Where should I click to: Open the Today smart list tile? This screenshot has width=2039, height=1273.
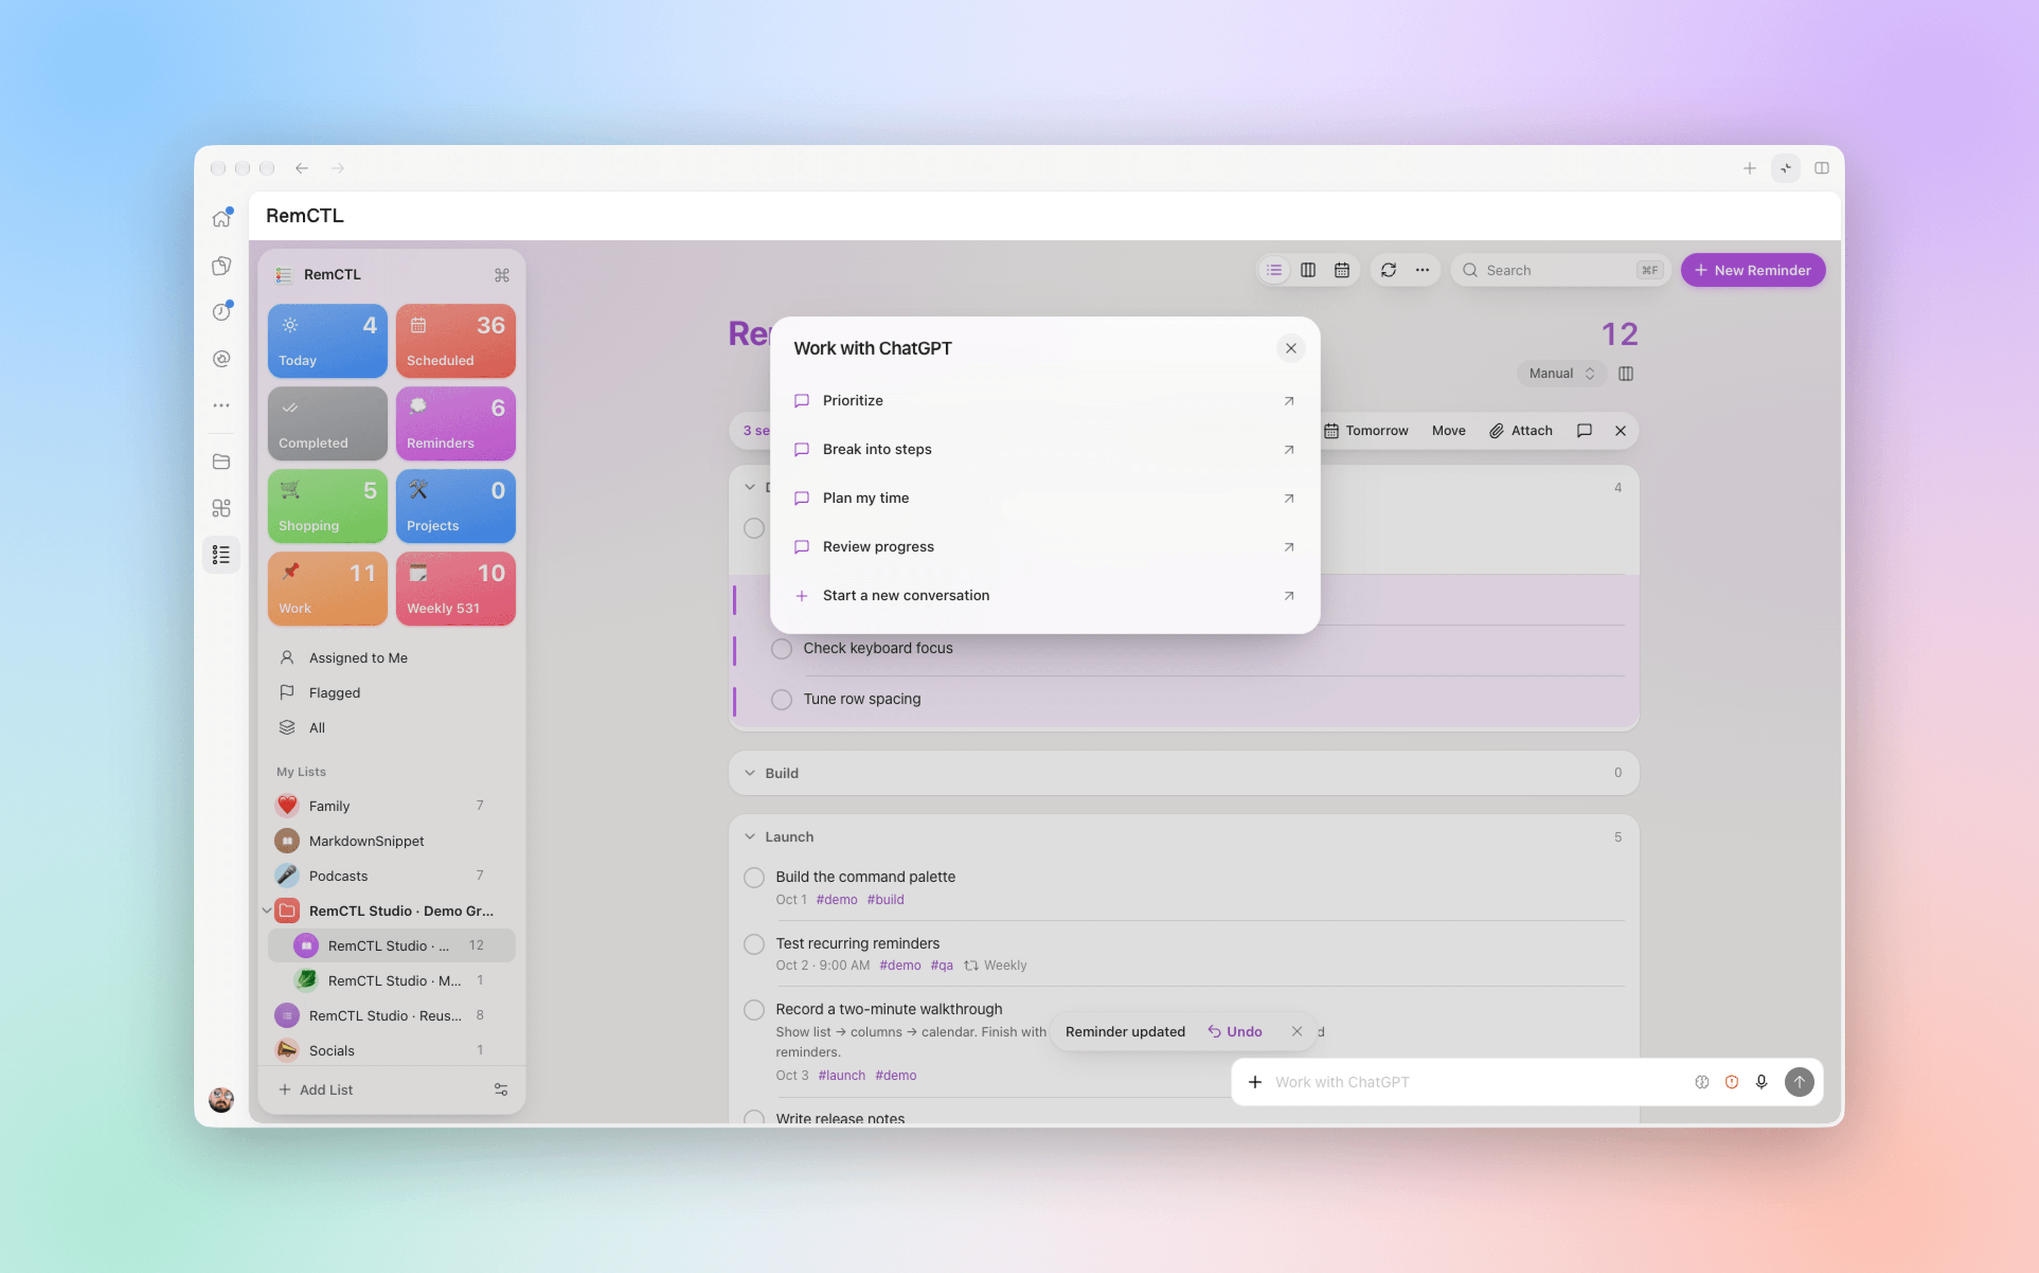[x=328, y=341]
